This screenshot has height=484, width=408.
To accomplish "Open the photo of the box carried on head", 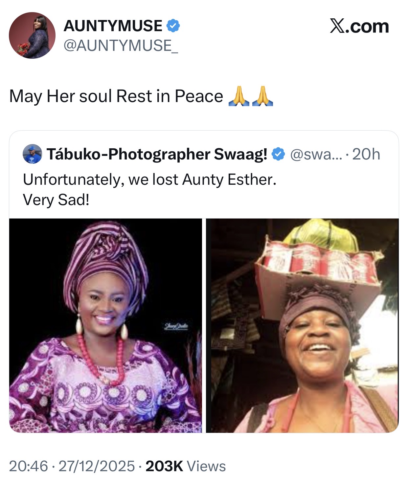I will [305, 326].
